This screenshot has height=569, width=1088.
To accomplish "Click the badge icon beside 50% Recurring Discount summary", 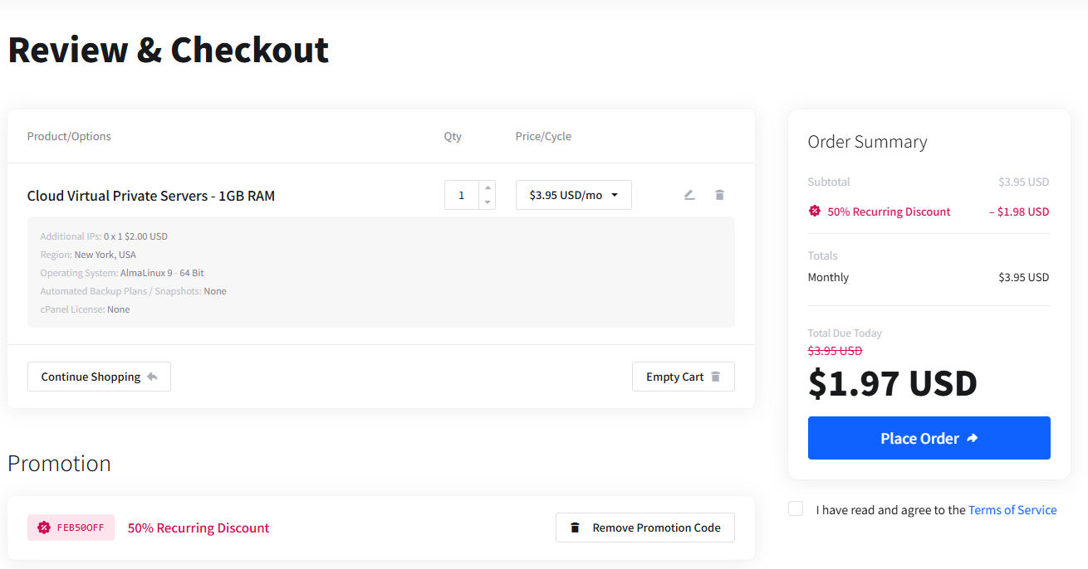I will coord(815,211).
